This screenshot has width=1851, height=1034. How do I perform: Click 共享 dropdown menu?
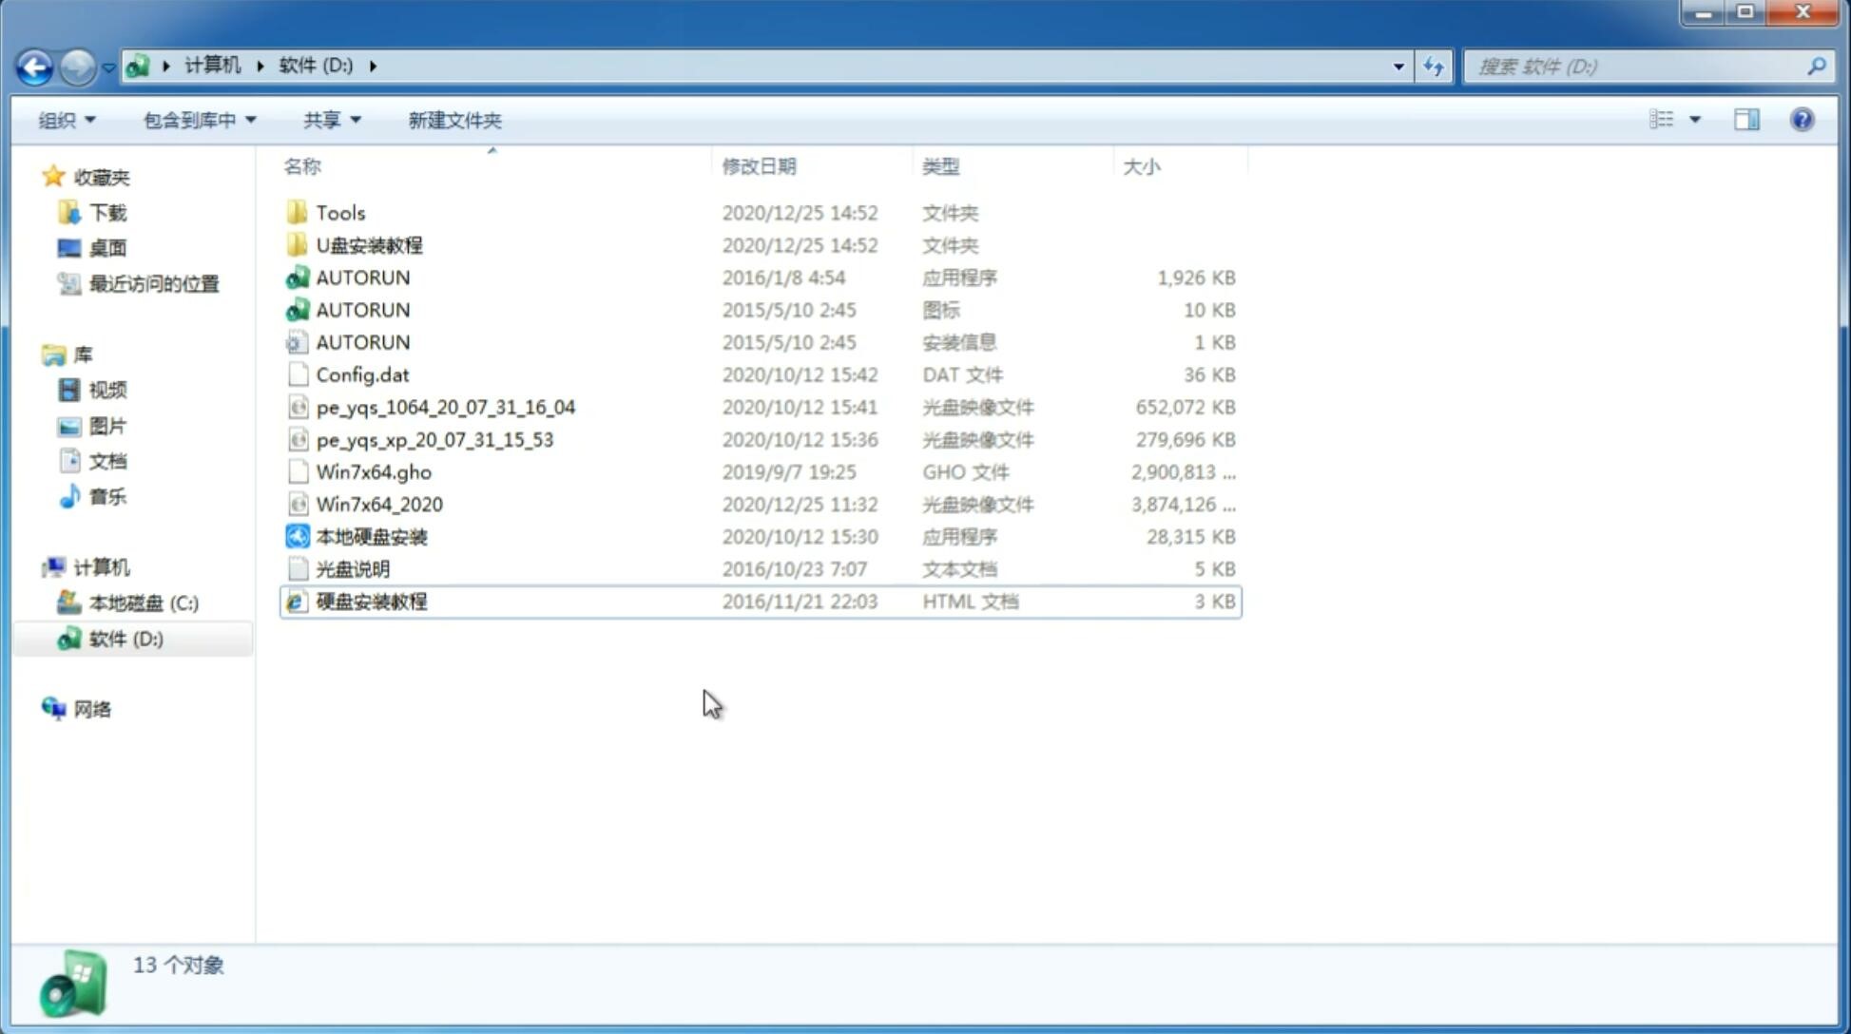[329, 118]
